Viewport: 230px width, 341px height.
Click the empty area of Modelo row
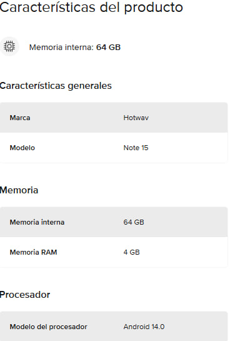click(189, 148)
